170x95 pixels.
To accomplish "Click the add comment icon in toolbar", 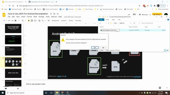I will tap(49, 21).
